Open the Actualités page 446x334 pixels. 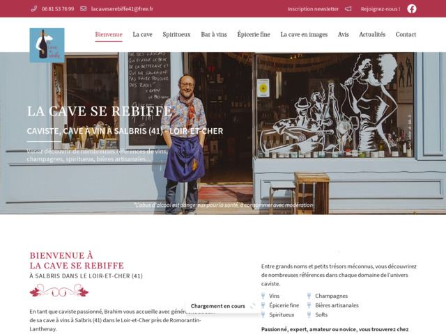point(372,34)
